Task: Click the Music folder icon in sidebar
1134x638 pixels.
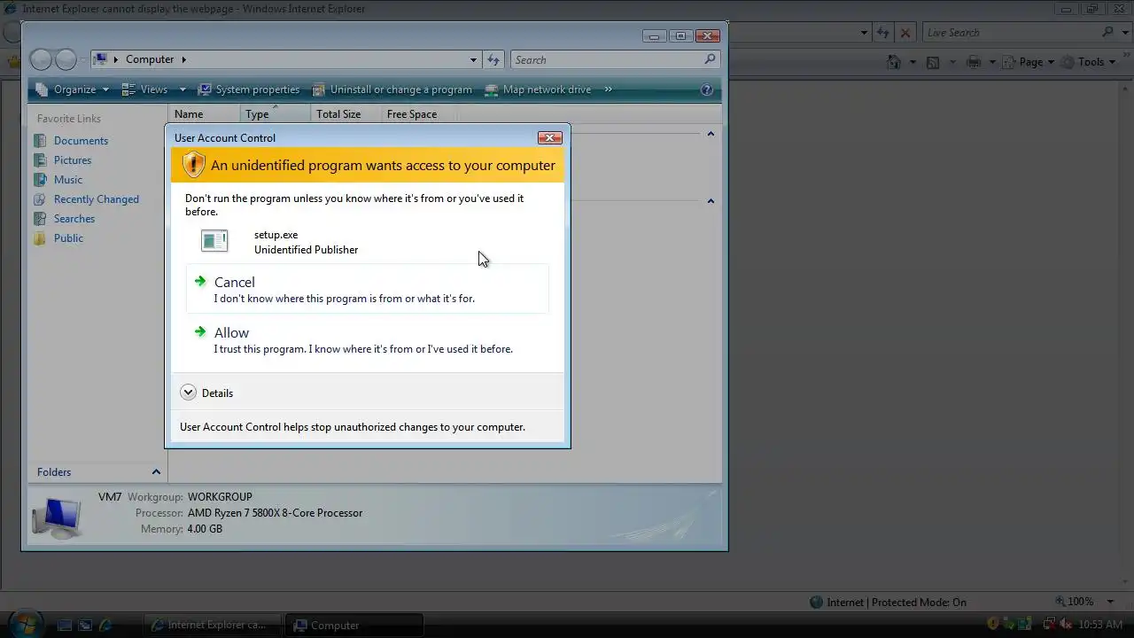Action: pos(40,180)
